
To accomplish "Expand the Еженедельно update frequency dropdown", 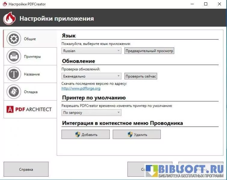I will pyautogui.click(x=91, y=76).
